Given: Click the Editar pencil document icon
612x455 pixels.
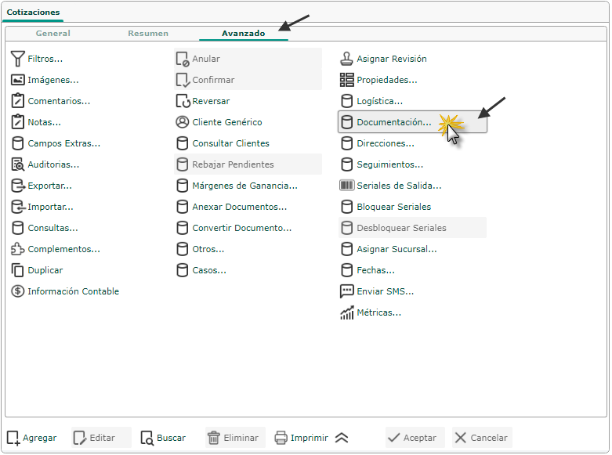Looking at the screenshot, I should [x=80, y=439].
